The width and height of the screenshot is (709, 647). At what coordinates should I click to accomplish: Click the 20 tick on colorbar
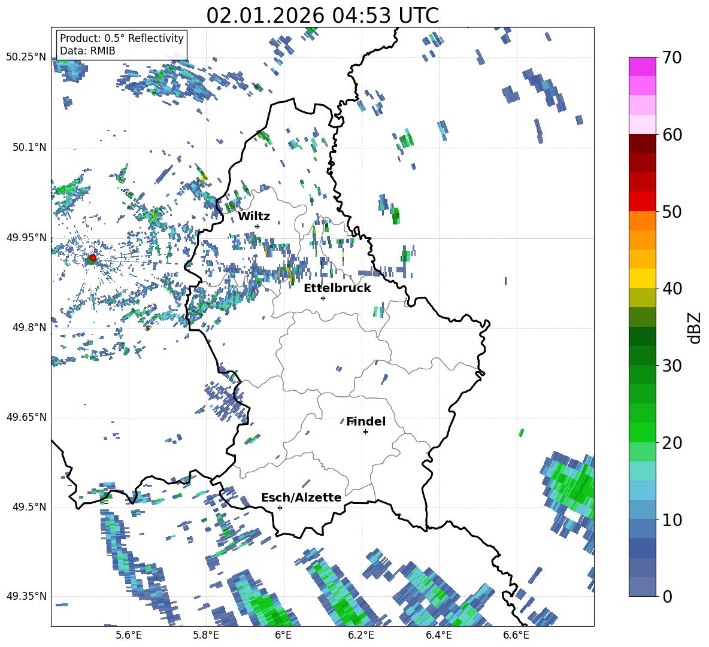click(672, 443)
